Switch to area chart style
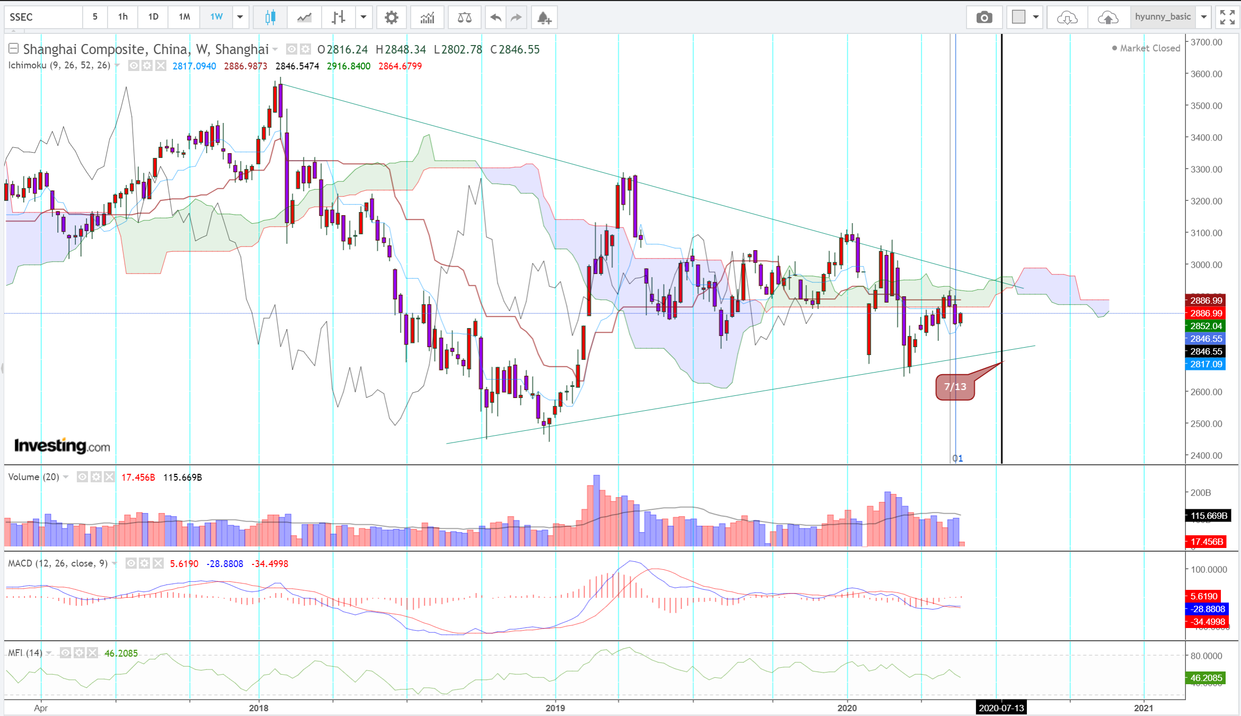 click(x=304, y=17)
